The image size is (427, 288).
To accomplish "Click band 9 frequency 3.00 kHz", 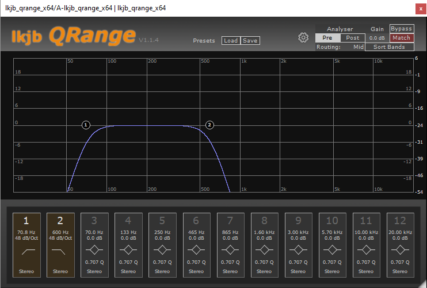I will tap(298, 232).
